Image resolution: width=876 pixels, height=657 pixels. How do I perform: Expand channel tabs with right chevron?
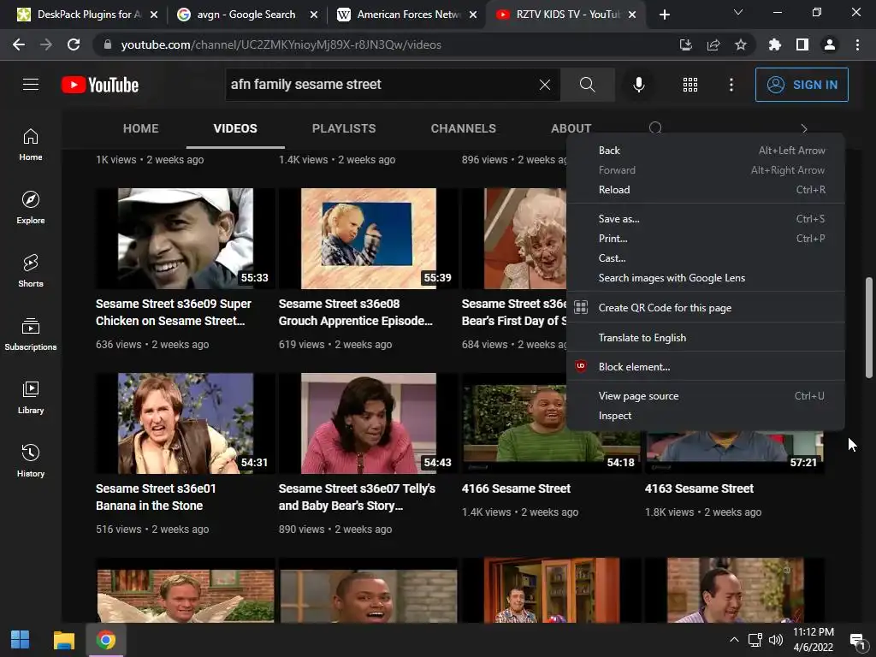[804, 128]
